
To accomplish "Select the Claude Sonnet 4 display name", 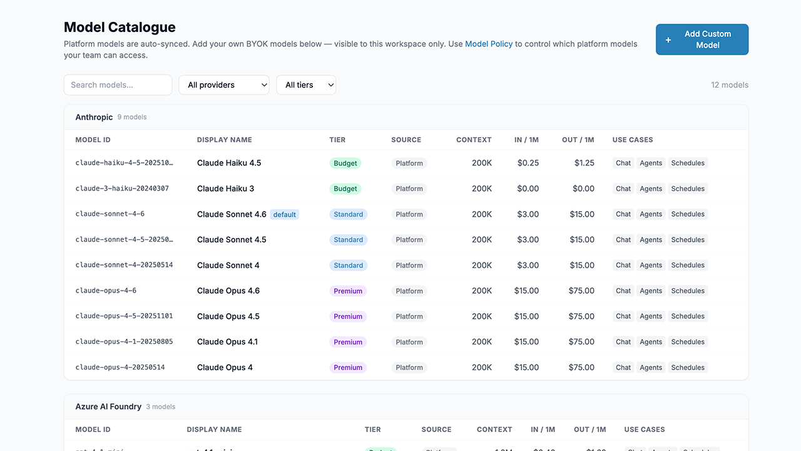I will click(228, 266).
